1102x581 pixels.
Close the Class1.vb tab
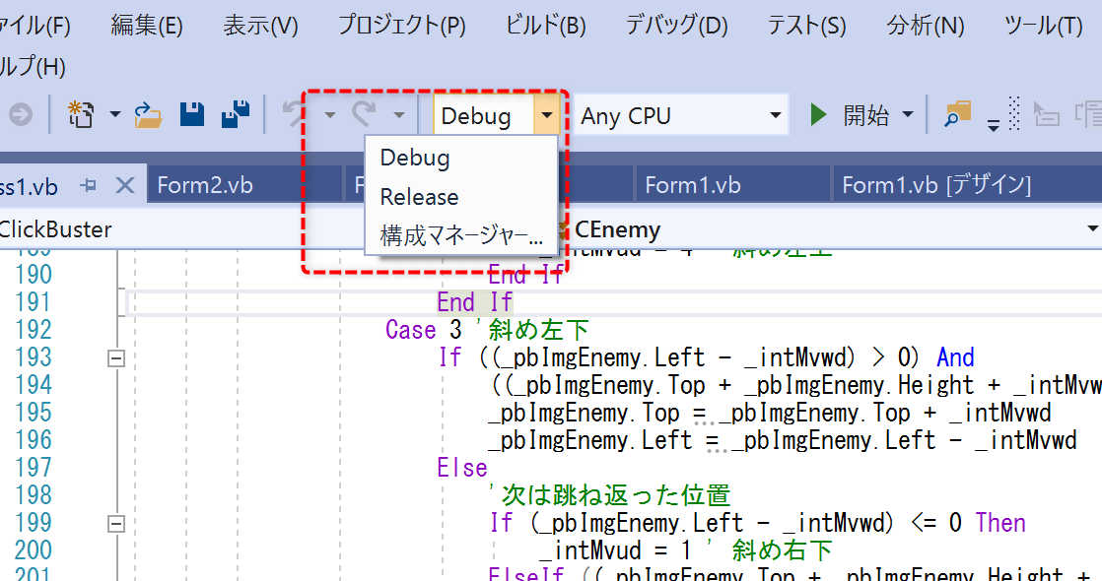click(x=124, y=185)
